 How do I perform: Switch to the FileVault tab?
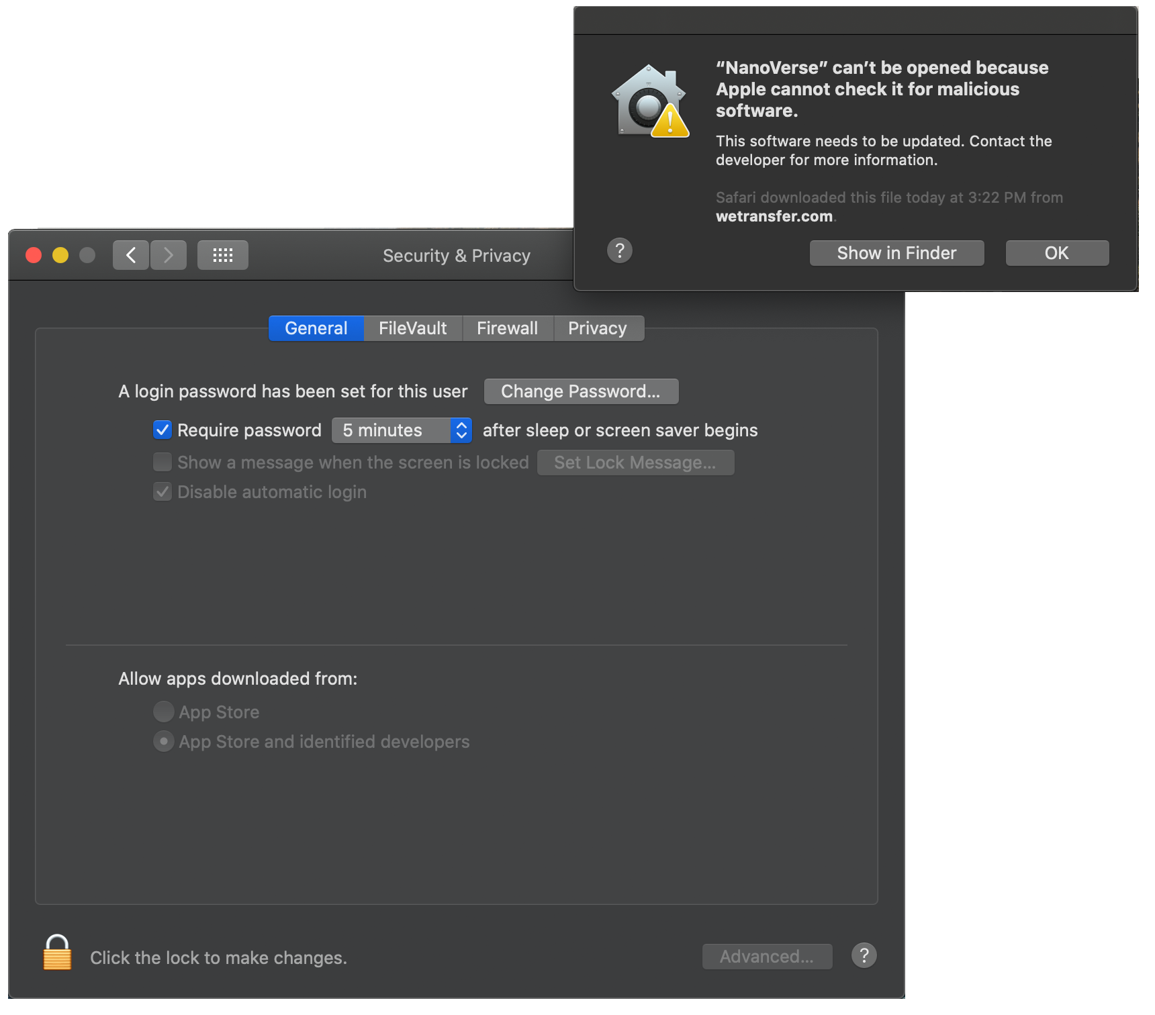(x=412, y=328)
